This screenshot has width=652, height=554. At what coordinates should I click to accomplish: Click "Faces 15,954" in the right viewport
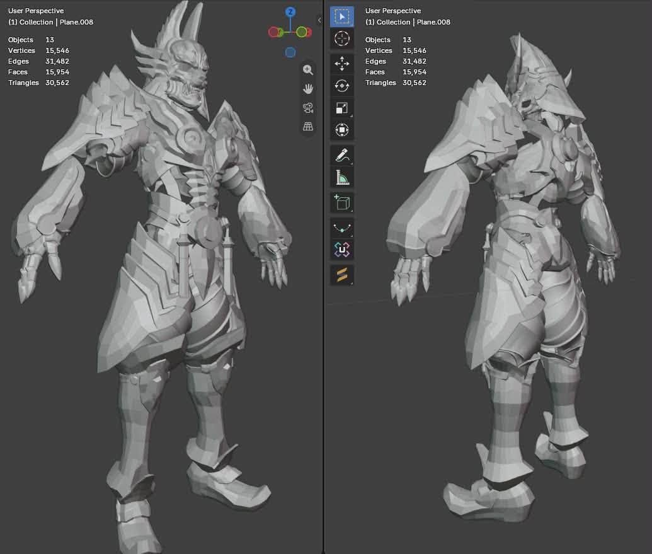(396, 72)
